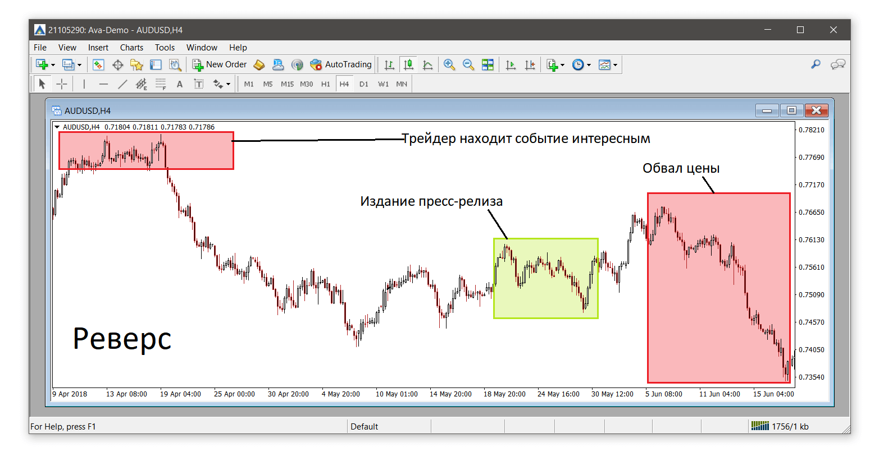Screen dimensions: 879x466
Task: Switch chart to M5 timeframe
Action: [x=268, y=84]
